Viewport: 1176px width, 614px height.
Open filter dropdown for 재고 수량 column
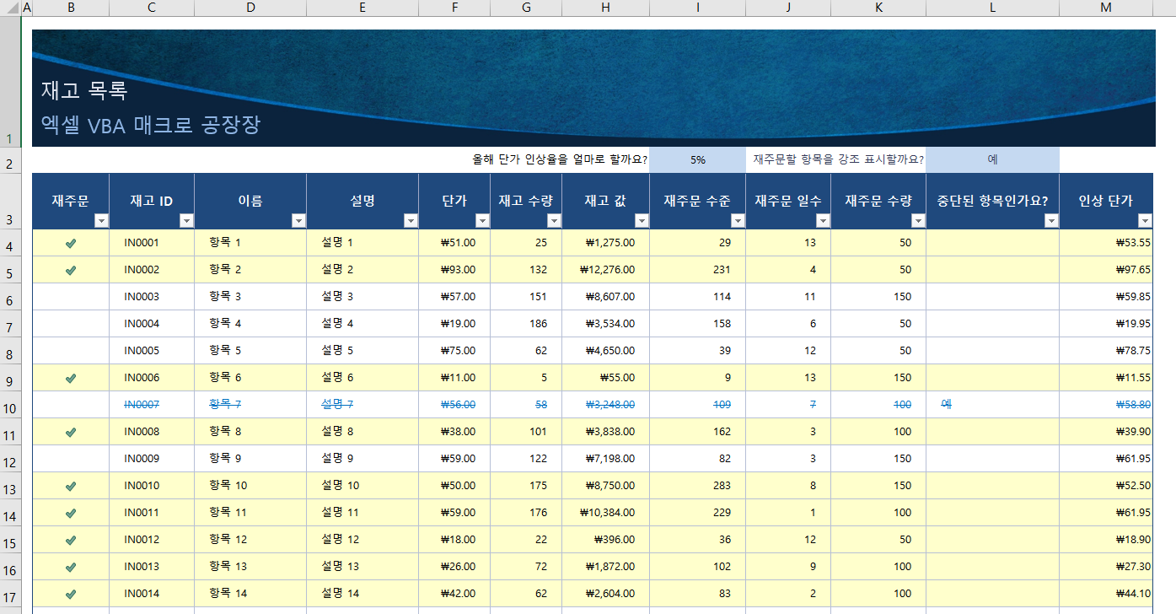(x=554, y=221)
